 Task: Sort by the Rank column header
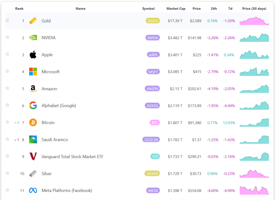pyautogui.click(x=19, y=8)
